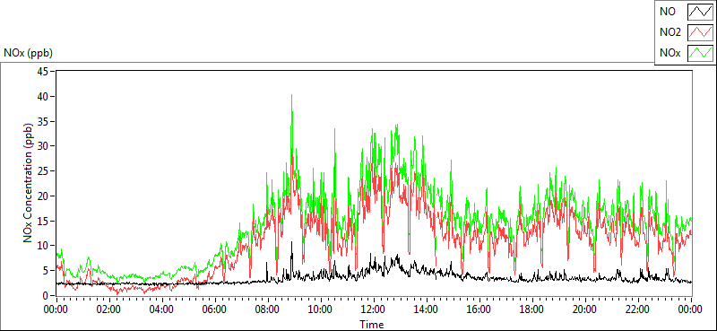Click the 10:00 x-axis time label
The image size is (717, 331).
tap(321, 309)
